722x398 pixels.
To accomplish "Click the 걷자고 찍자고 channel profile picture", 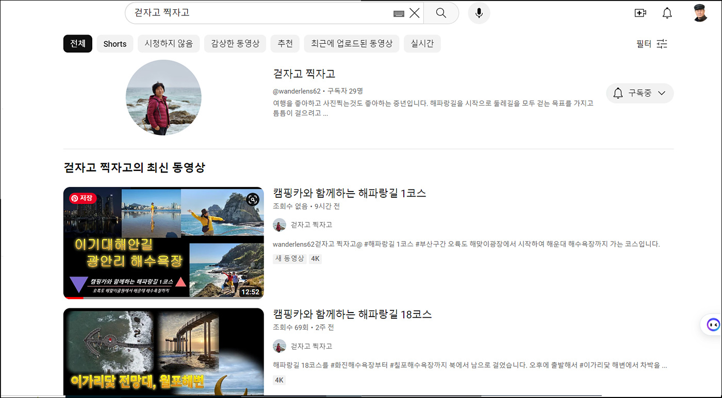I will tap(163, 97).
